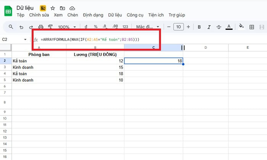267x160 pixels.
Task: Toggle strikethrough formatting
Action: (x=218, y=27)
